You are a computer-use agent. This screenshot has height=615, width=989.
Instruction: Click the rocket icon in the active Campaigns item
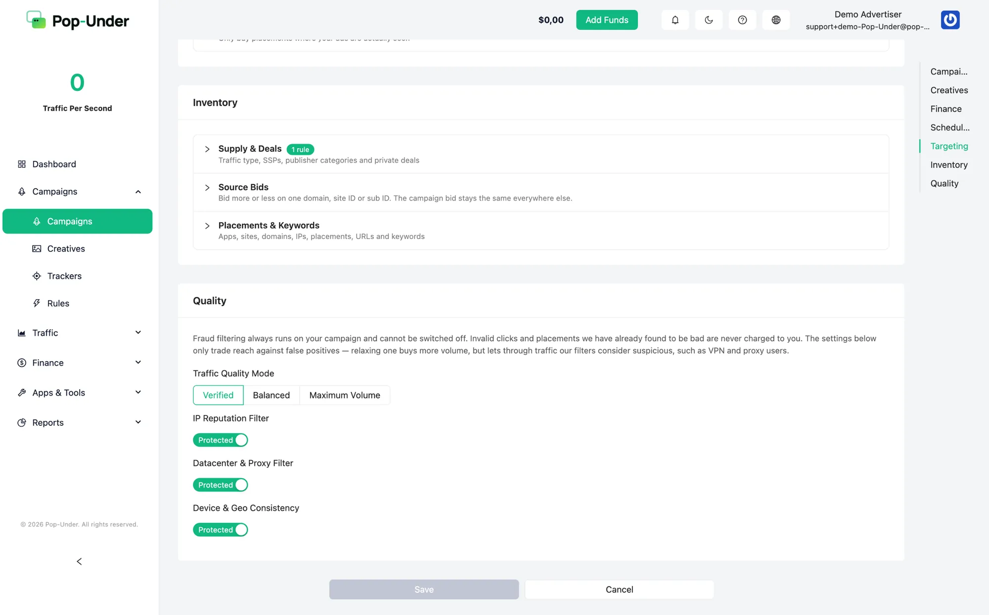click(x=37, y=221)
